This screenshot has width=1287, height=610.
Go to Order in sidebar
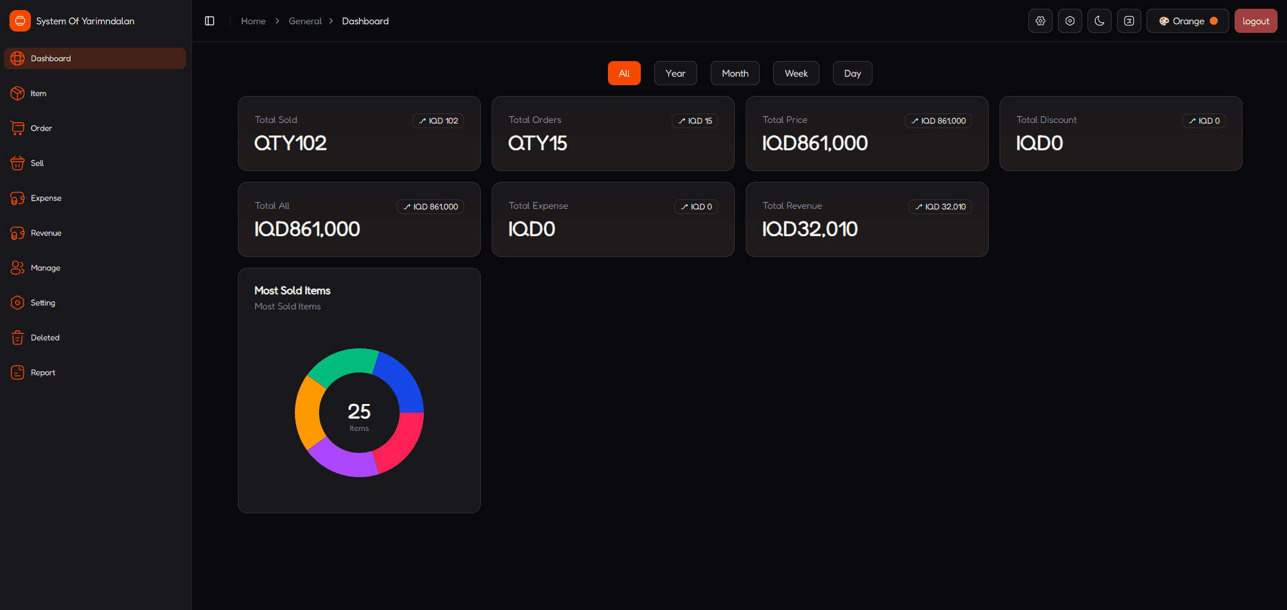(40, 128)
